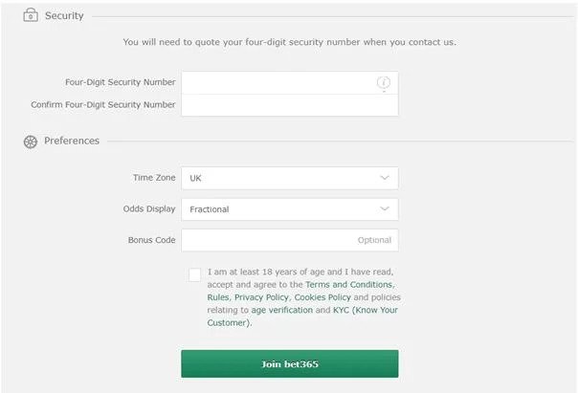Viewport: 578px width, 393px height.
Task: Click the Preferences section heading
Action: tap(72, 141)
